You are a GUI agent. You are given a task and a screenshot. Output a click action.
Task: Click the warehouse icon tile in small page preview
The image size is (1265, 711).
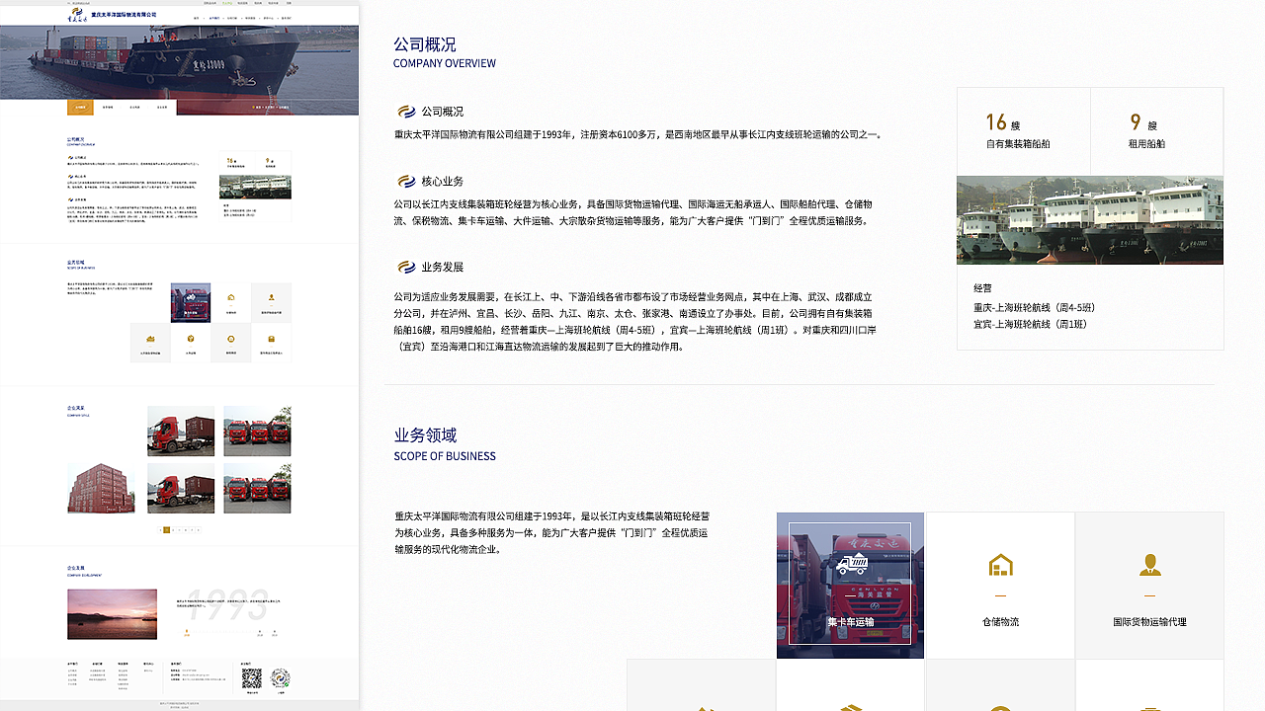click(231, 302)
